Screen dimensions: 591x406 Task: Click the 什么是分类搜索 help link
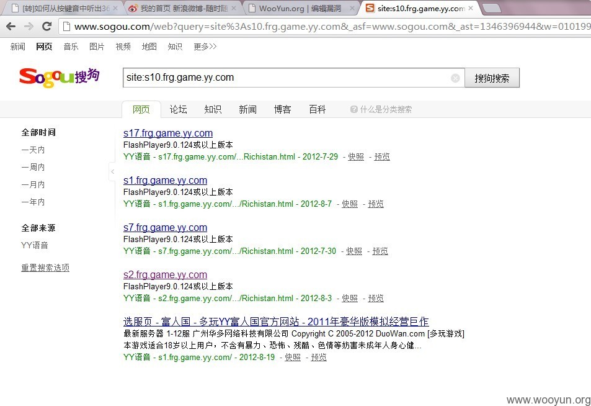coord(386,109)
